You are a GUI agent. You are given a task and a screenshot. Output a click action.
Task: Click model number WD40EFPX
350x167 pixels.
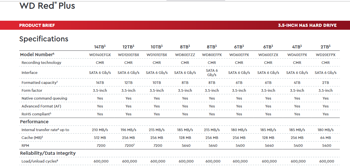pyautogui.click(x=297, y=55)
